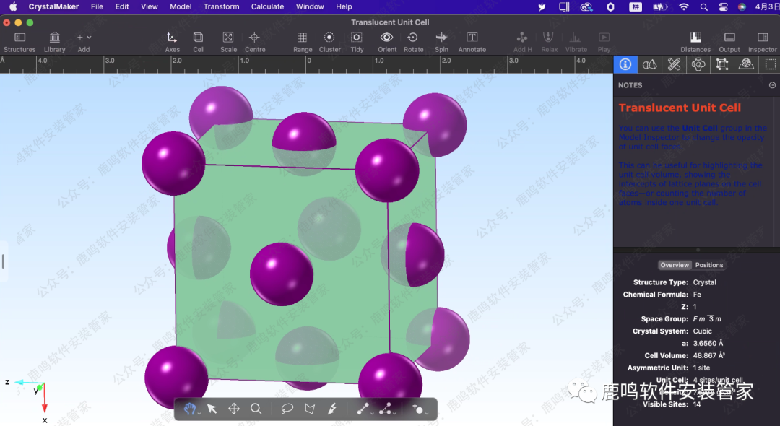Select the arrow pointer tool

(x=212, y=409)
